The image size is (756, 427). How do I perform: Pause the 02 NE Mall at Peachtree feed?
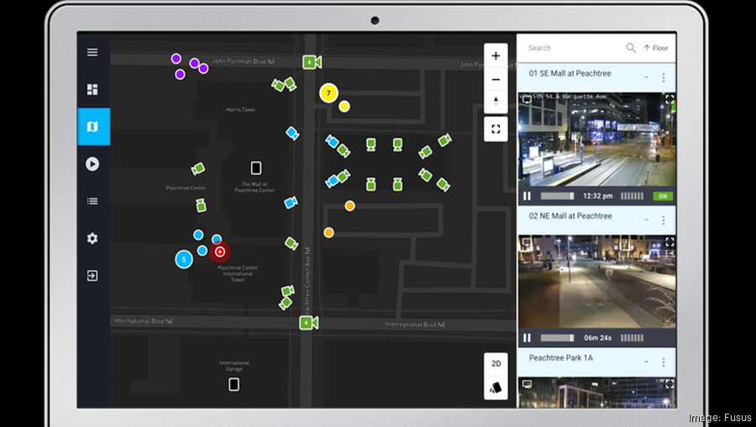point(527,338)
